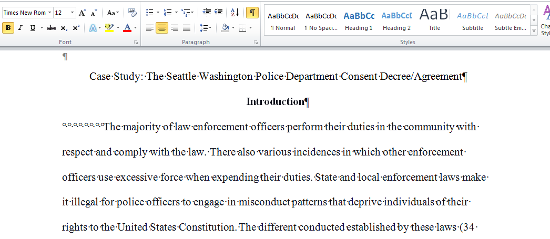550x239 pixels.
Task: Toggle Center alignment
Action: [x=162, y=28]
